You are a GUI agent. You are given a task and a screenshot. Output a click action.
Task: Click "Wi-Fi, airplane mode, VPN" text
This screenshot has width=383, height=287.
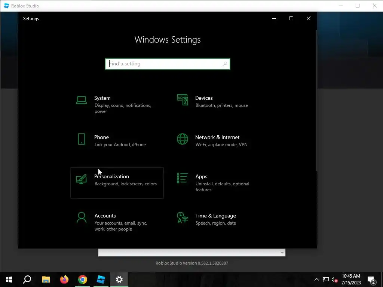click(x=221, y=145)
